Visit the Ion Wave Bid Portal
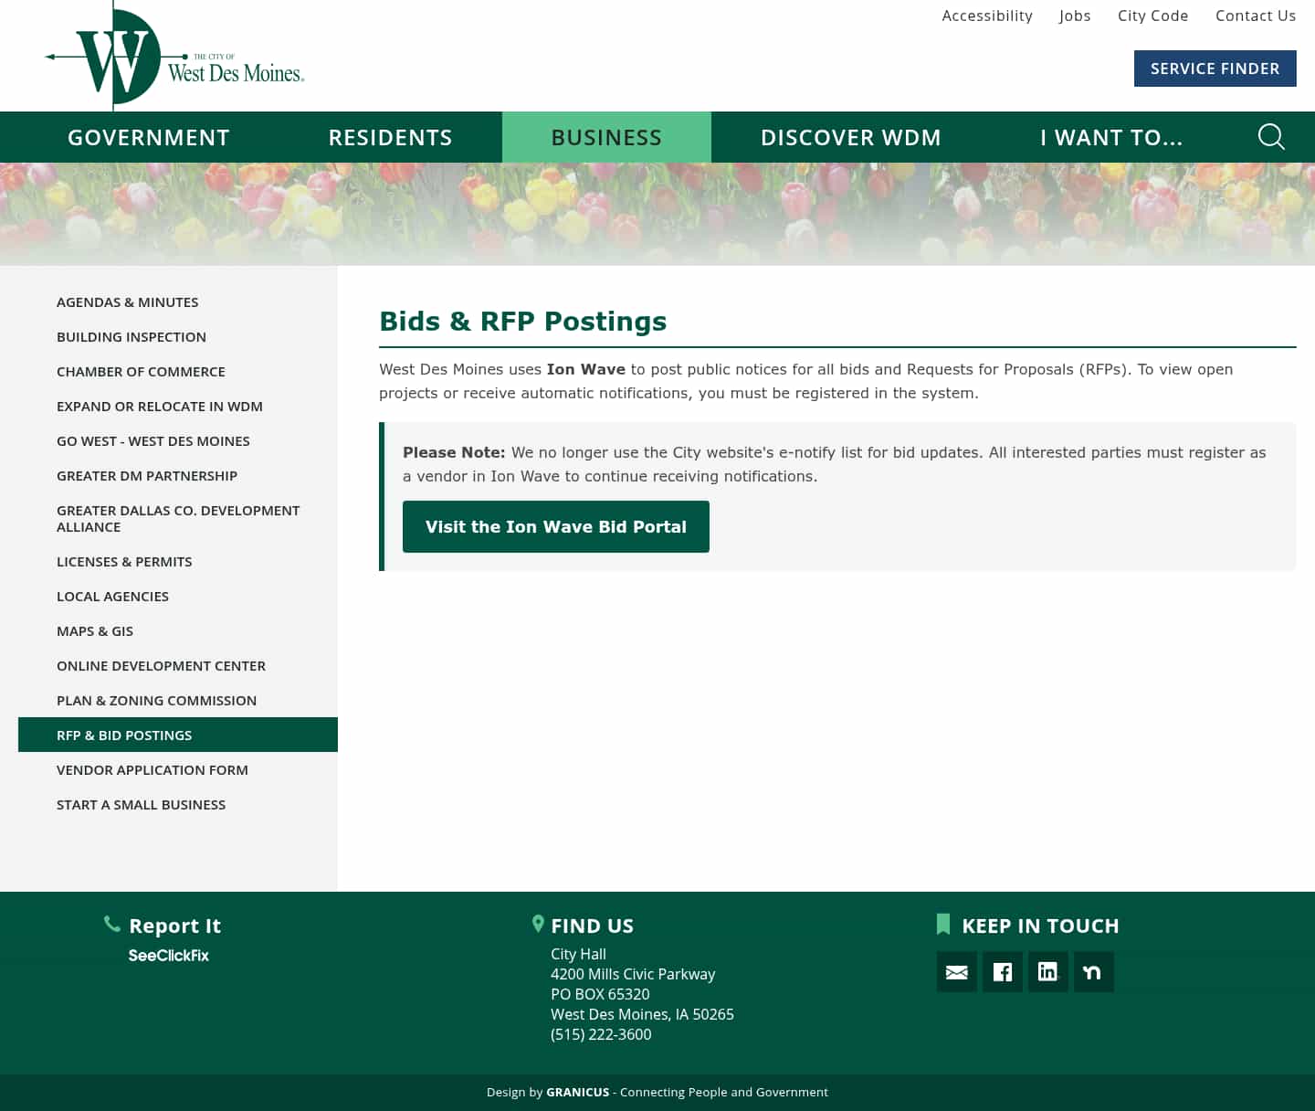The width and height of the screenshot is (1315, 1111). [555, 526]
